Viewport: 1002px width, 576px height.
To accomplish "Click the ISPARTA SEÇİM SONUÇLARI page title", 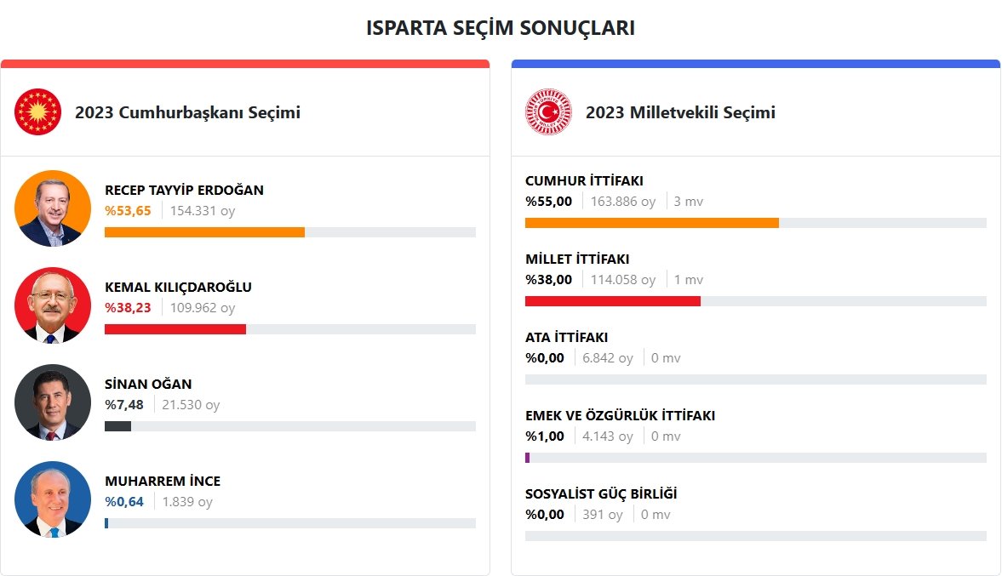I will click(x=501, y=28).
